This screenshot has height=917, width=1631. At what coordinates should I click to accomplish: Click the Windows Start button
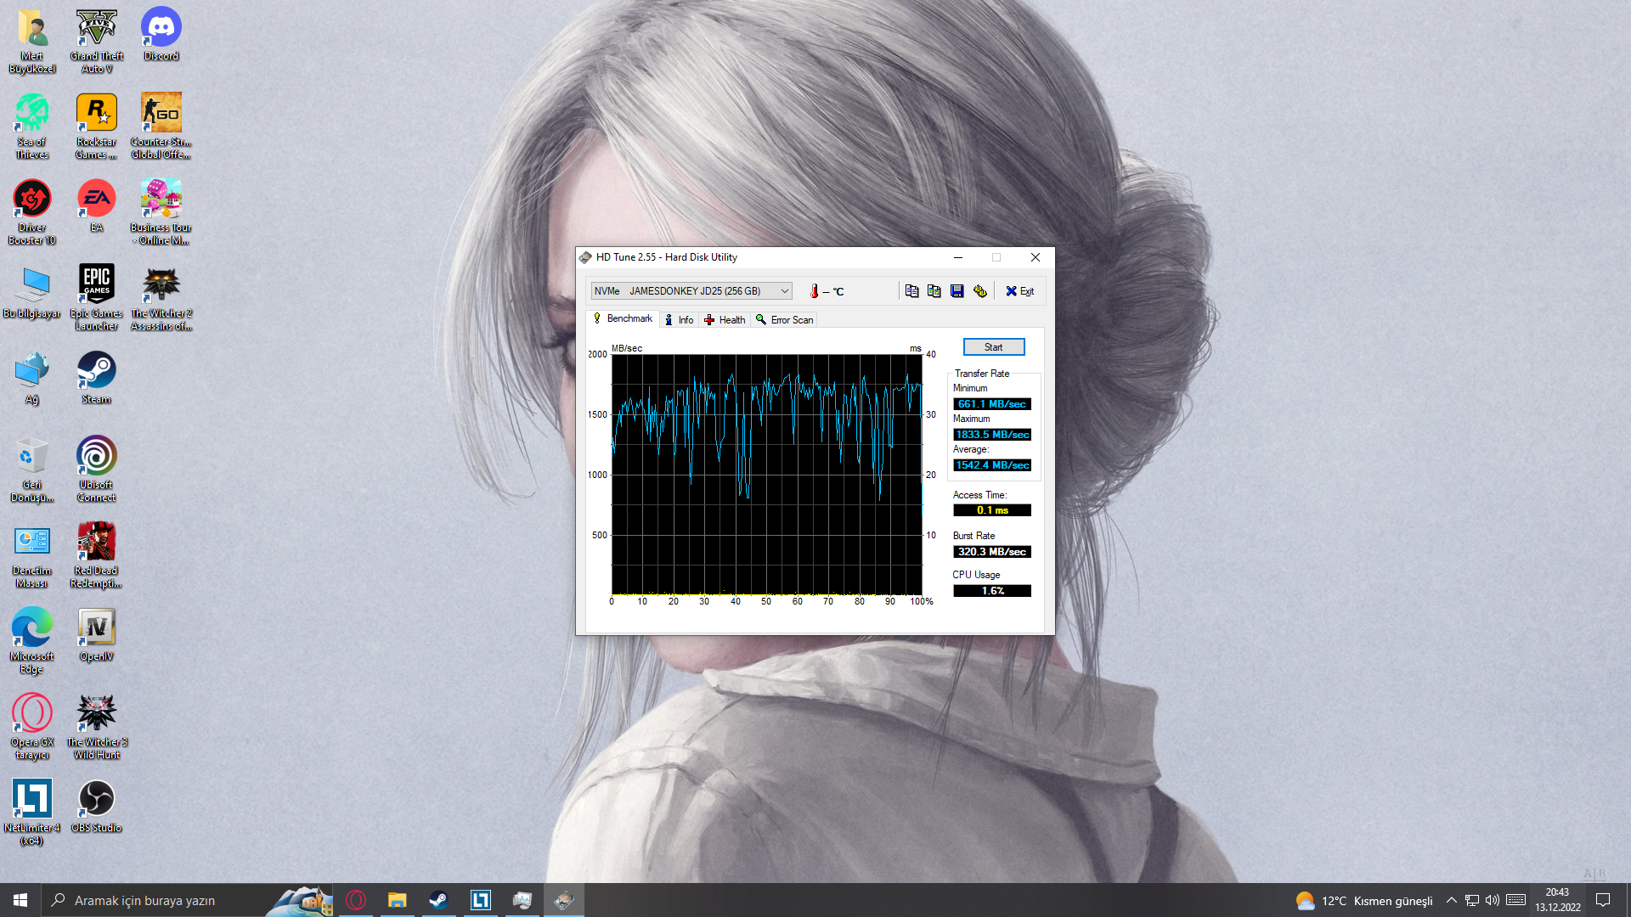click(20, 900)
